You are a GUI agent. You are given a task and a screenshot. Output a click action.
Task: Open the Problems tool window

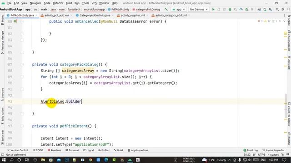coord(54,150)
